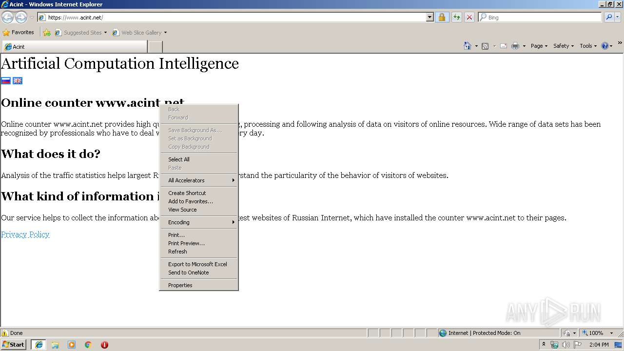Viewport: 624px width, 351px height.
Task: Choose Add to Favorites in context menu
Action: pyautogui.click(x=199, y=201)
